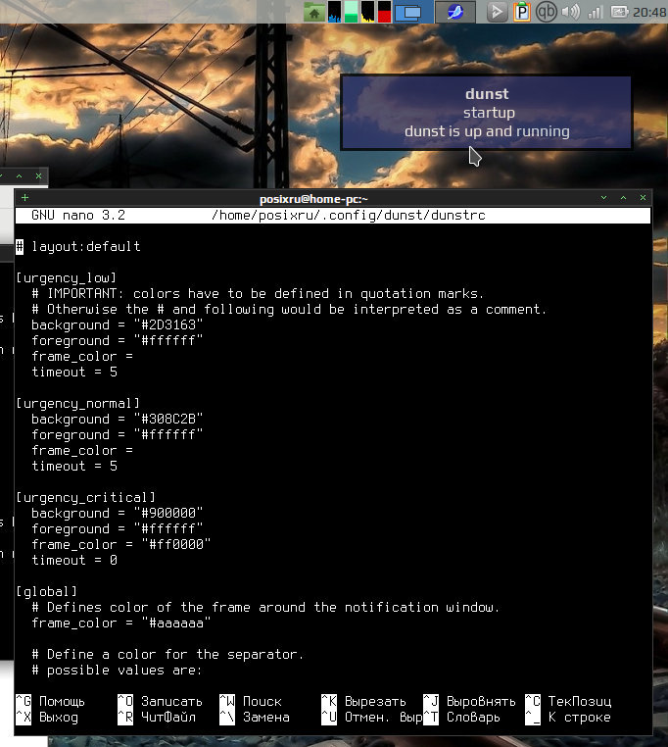Click the volume speaker tray icon
Image resolution: width=668 pixels, height=747 pixels.
tap(570, 12)
